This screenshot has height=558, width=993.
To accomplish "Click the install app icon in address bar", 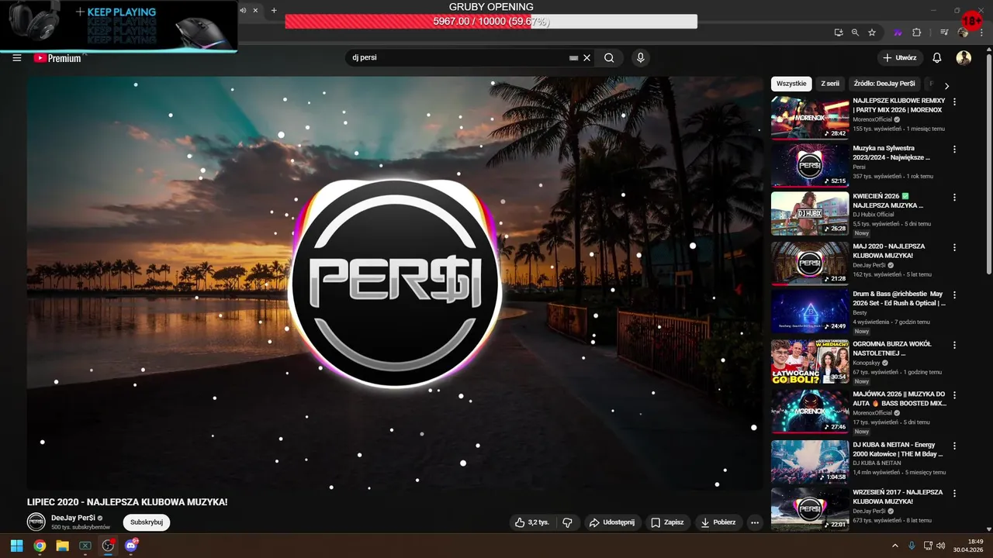I will pos(839,33).
